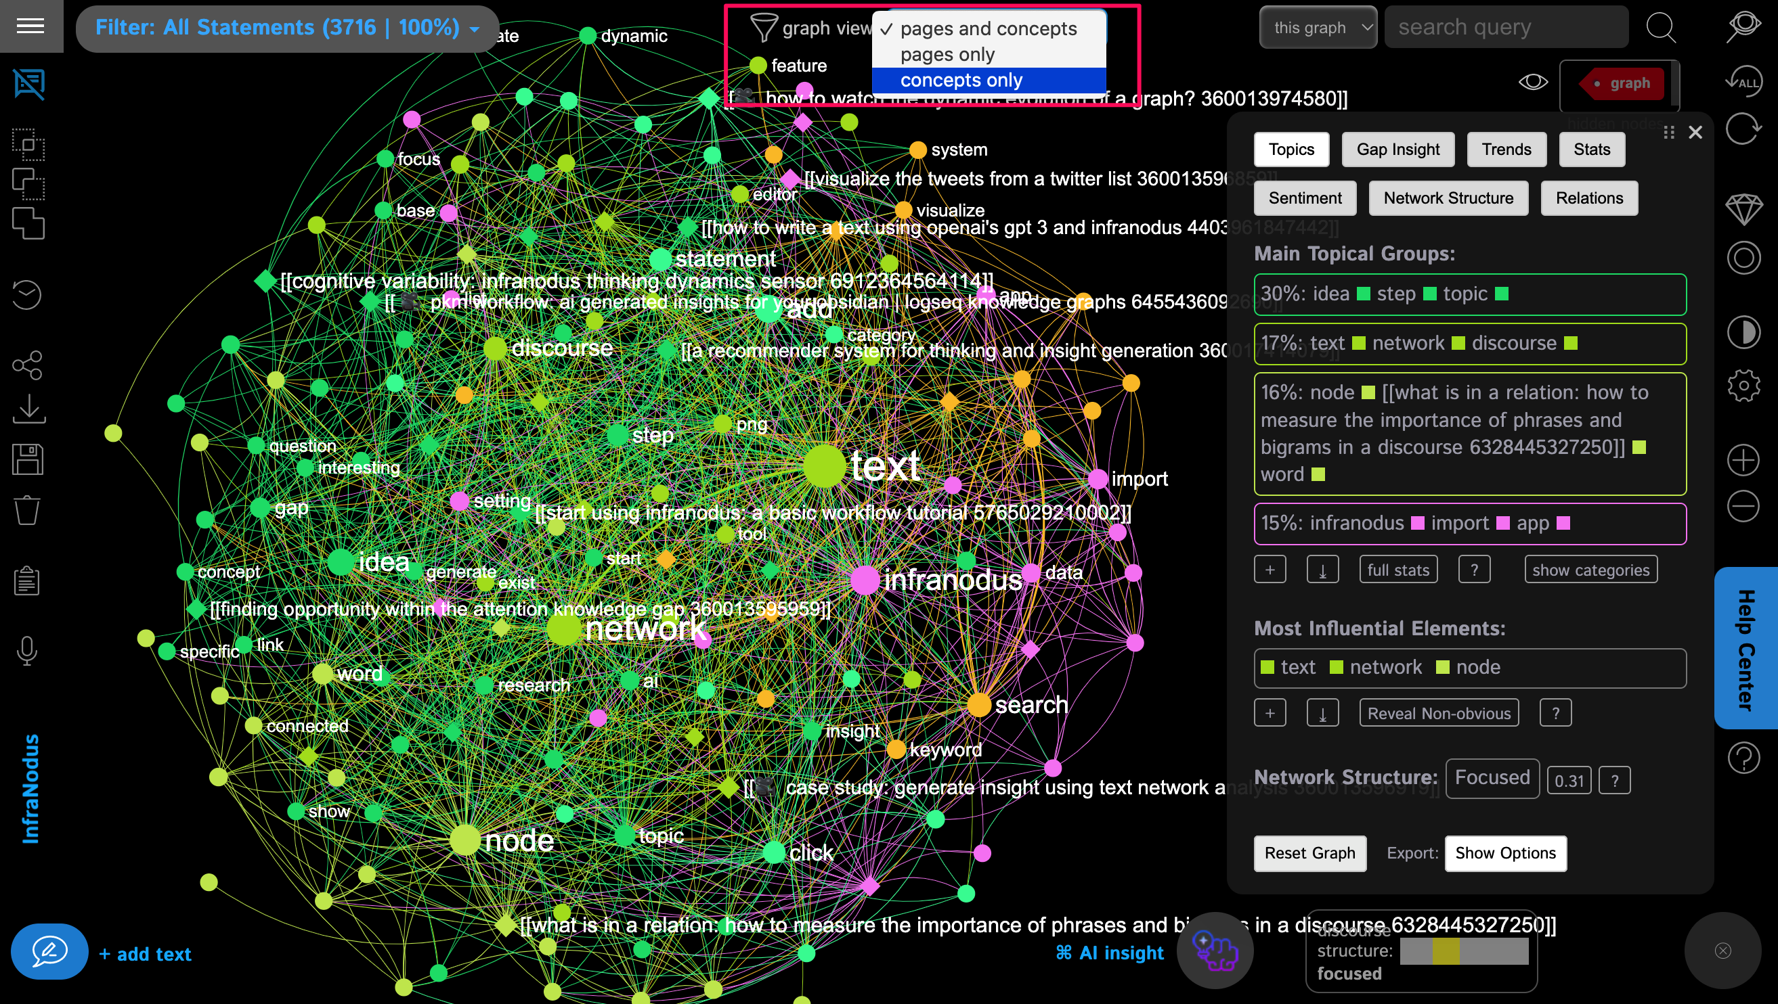
Task: Select 'concepts only' from graph view list
Action: coord(989,80)
